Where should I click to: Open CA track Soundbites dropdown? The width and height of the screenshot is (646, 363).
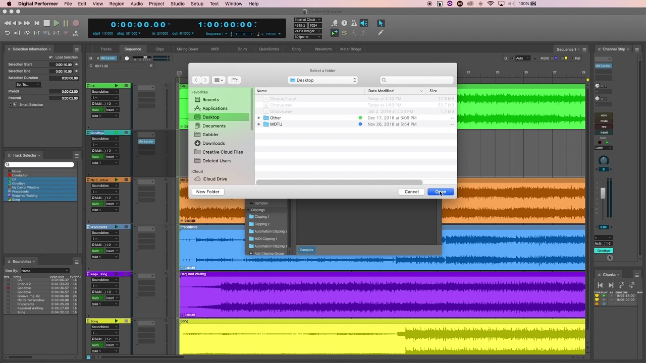(104, 92)
